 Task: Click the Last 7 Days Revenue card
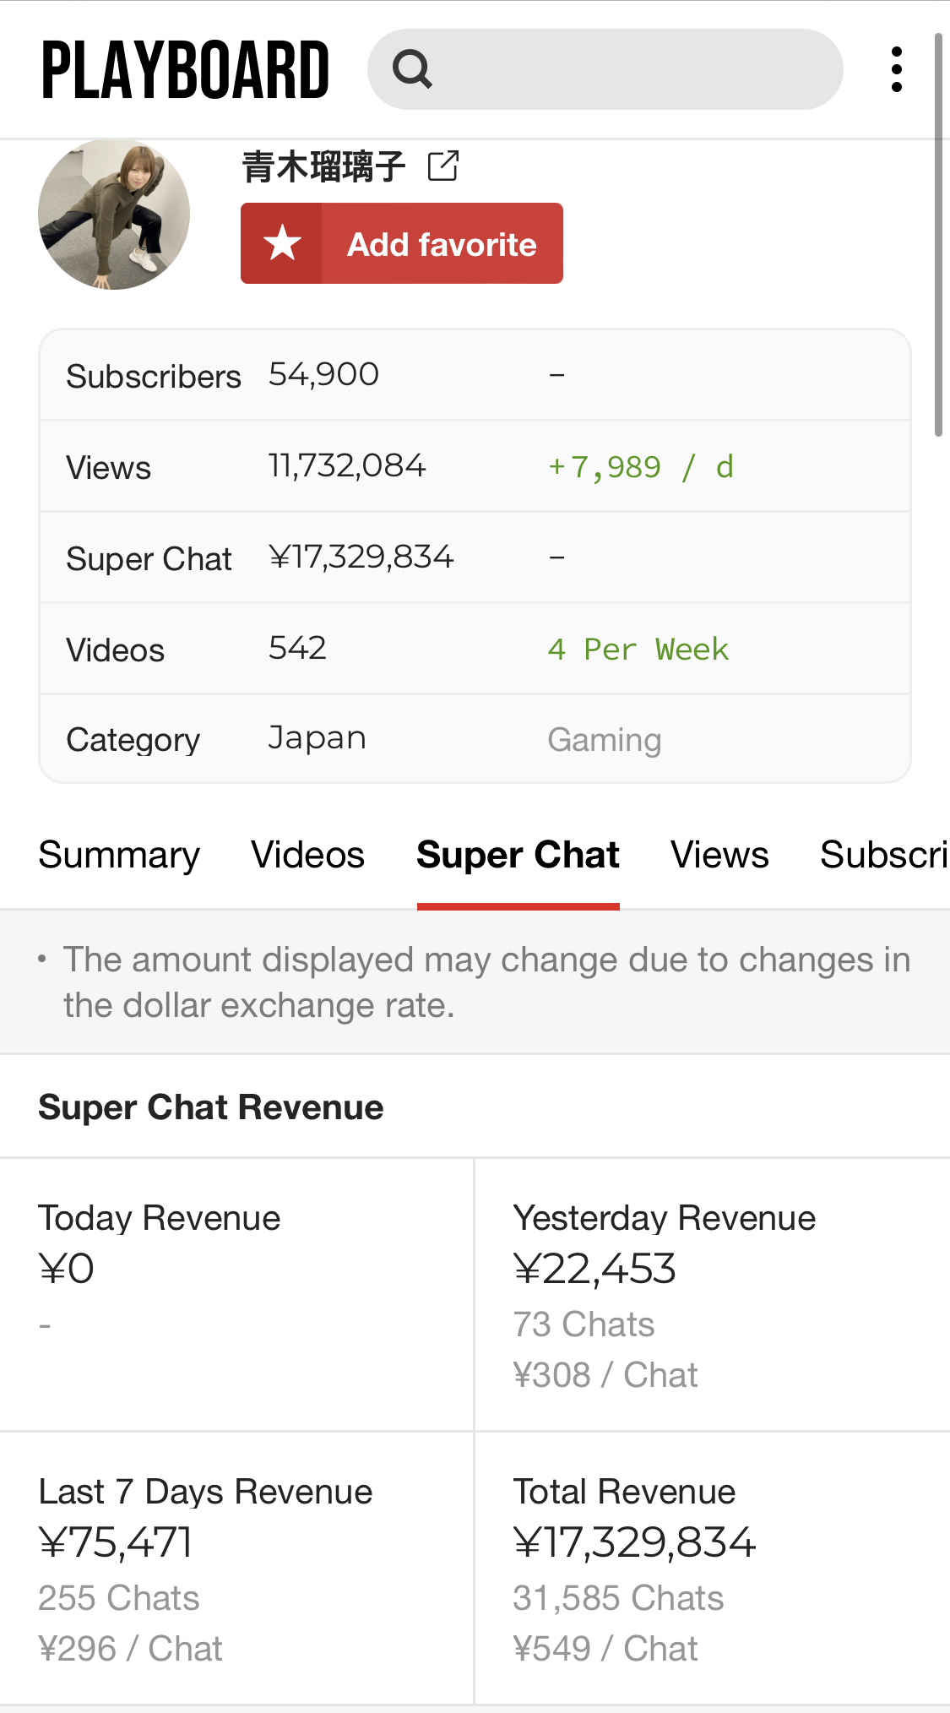click(236, 1568)
